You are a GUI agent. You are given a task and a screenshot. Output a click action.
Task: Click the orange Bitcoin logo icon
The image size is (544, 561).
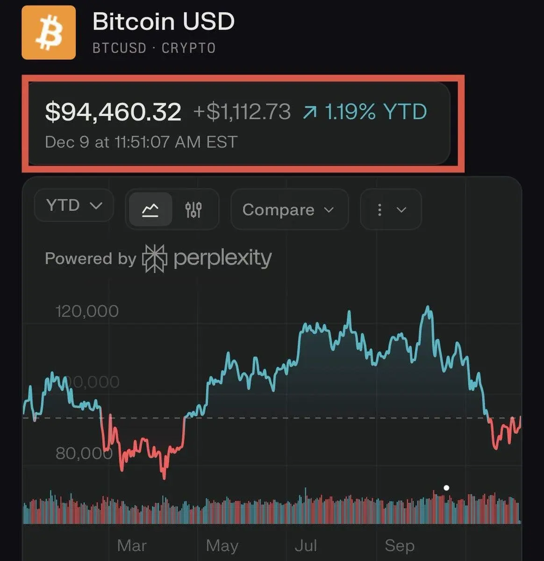49,32
